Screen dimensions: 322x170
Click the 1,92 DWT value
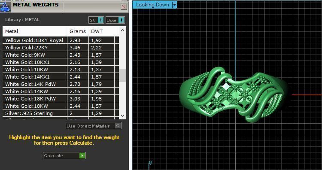[x=96, y=40]
